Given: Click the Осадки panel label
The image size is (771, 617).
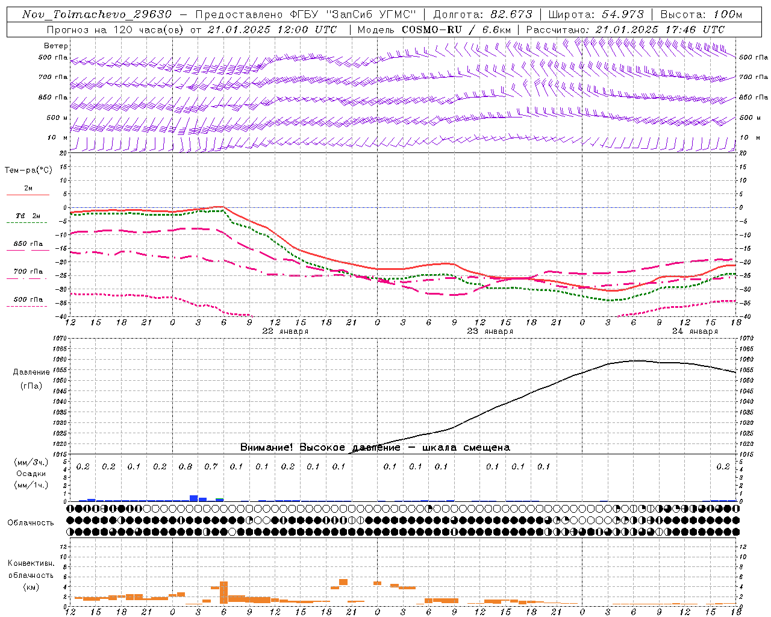Looking at the screenshot, I should coord(31,474).
